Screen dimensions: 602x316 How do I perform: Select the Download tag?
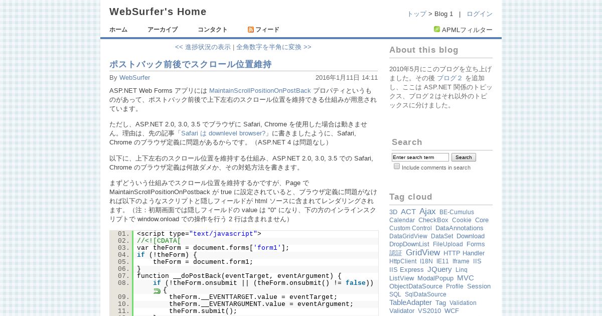pyautogui.click(x=471, y=236)
